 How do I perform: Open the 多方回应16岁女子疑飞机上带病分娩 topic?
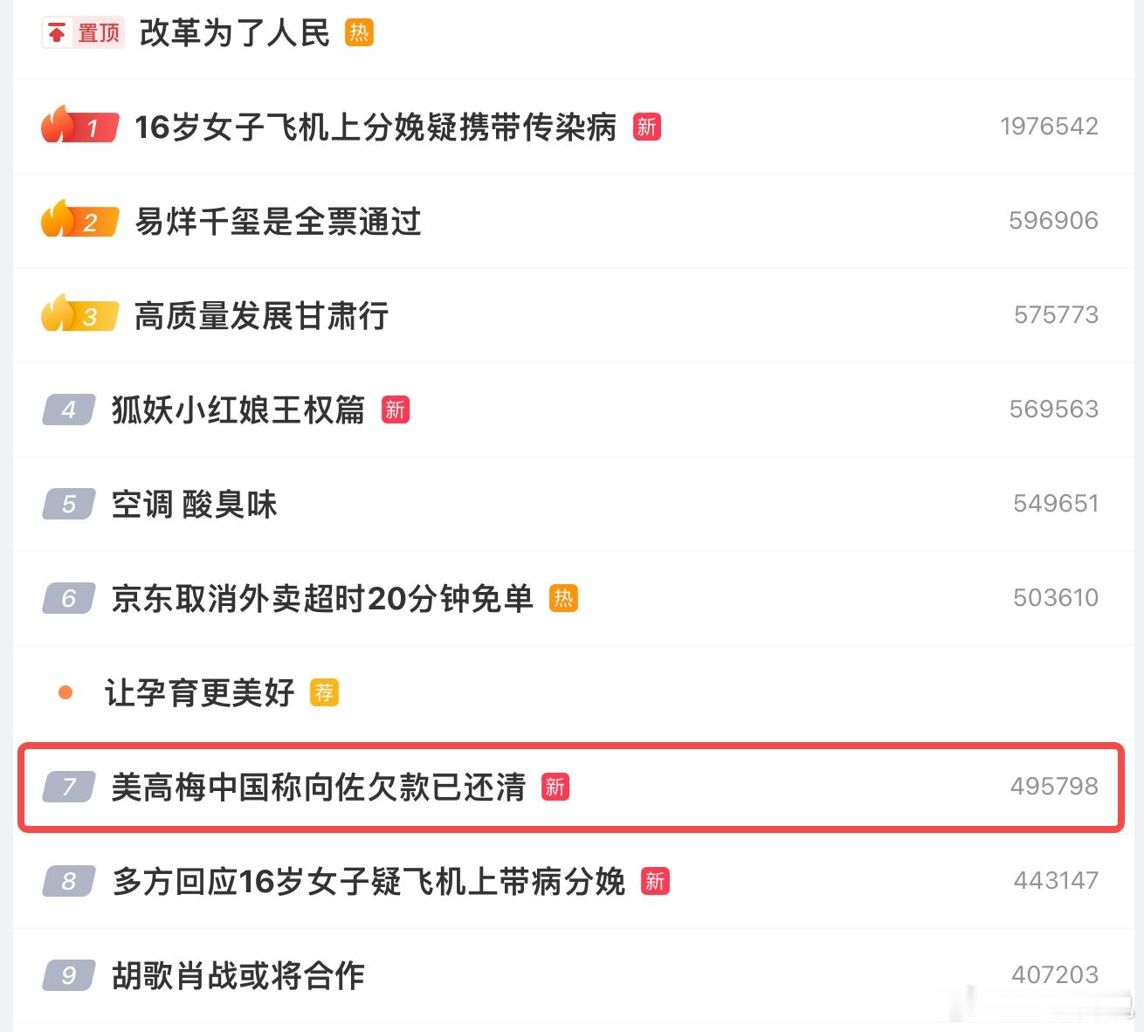click(x=369, y=882)
